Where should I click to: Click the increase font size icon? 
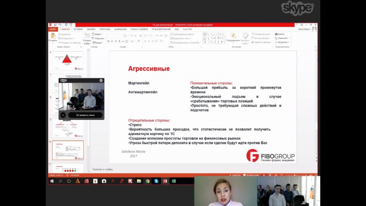click(132, 36)
